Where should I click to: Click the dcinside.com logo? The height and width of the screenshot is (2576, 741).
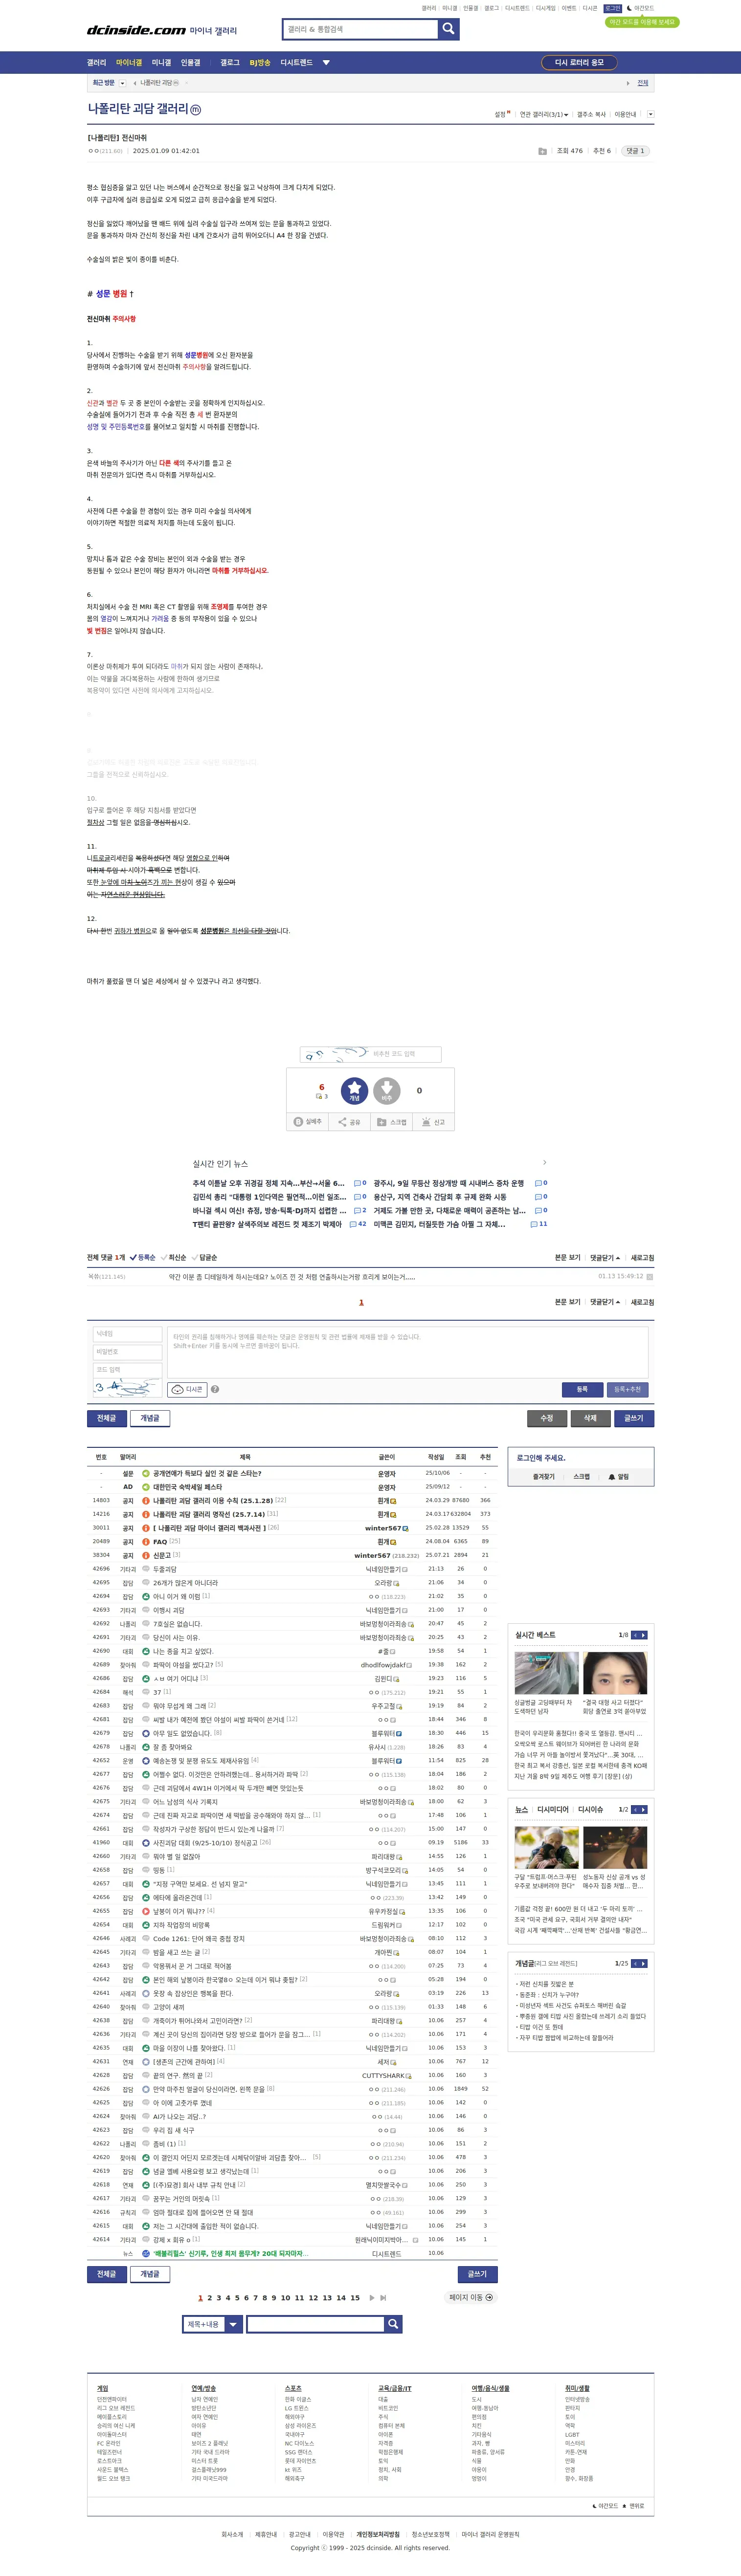point(136,30)
